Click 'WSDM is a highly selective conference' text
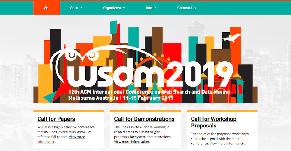The width and height of the screenshot is (291, 151). pyautogui.click(x=66, y=127)
